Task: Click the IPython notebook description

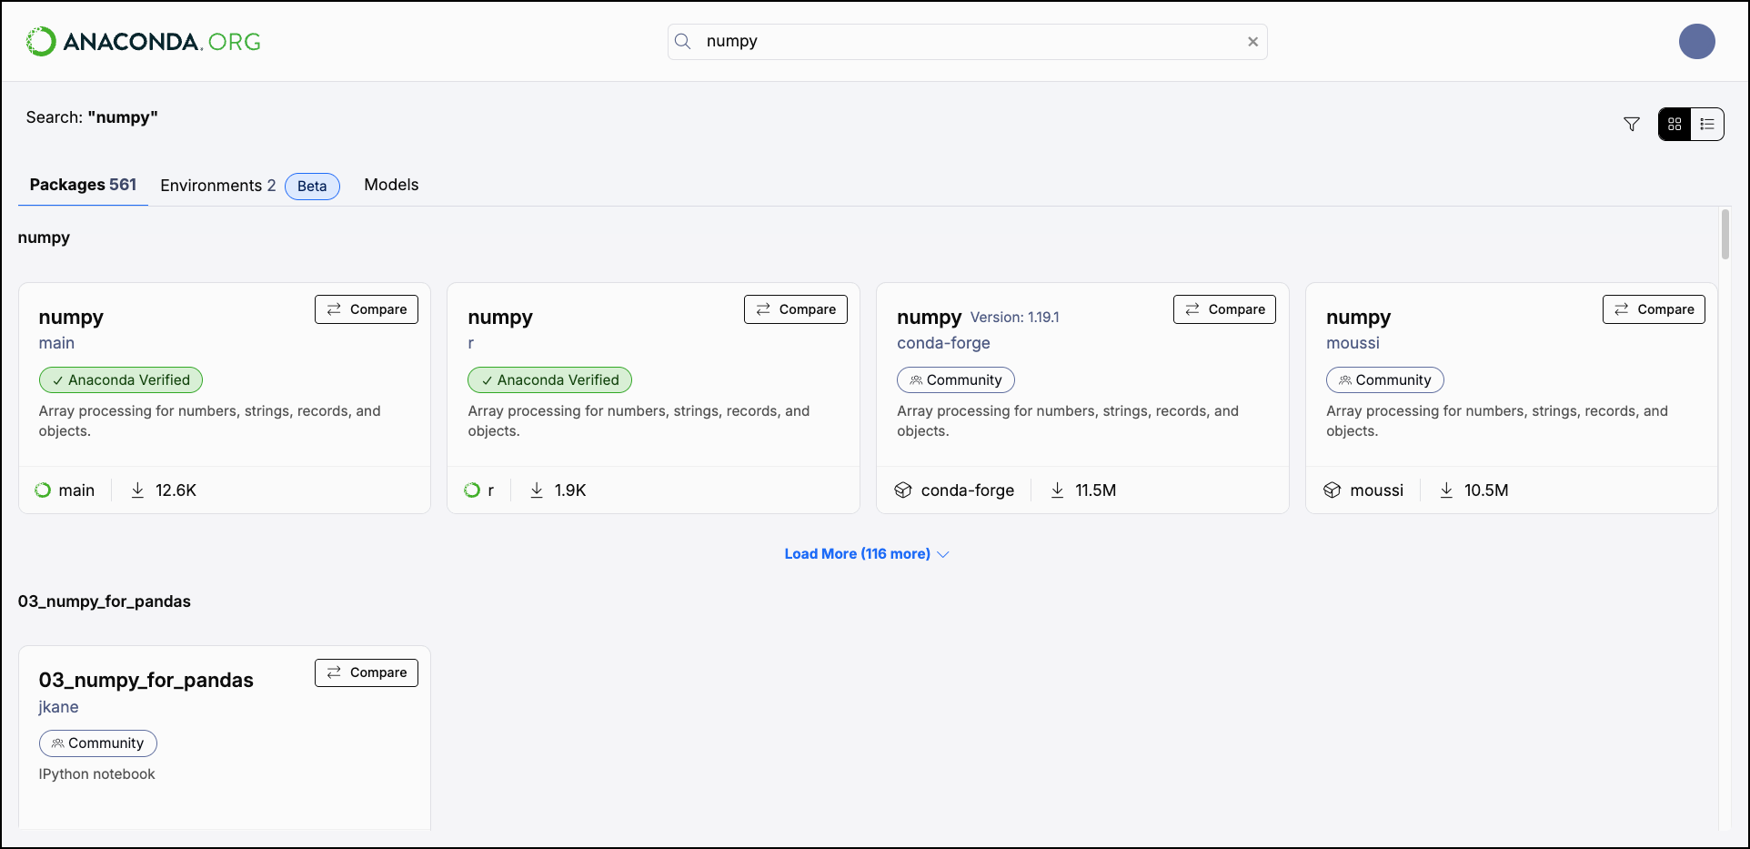Action: click(x=97, y=774)
